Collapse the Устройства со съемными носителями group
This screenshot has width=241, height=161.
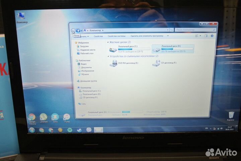coord(108,56)
